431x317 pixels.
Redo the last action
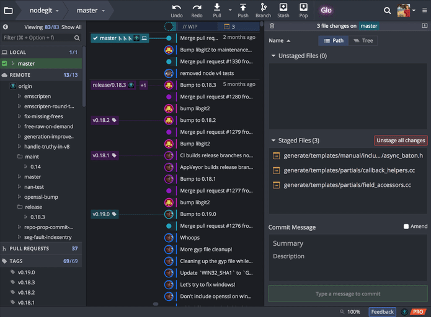[x=197, y=11]
